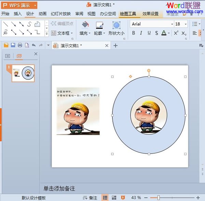Screen dimensions: 205x201
Task: Click the subscript icon
Action: (x=184, y=33)
